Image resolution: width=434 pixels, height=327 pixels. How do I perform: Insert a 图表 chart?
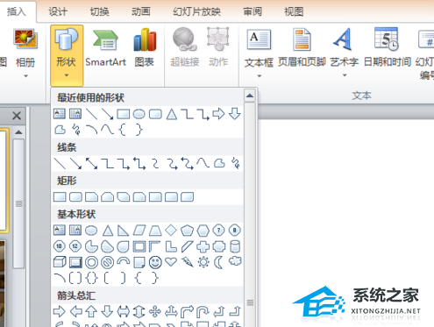(x=145, y=47)
